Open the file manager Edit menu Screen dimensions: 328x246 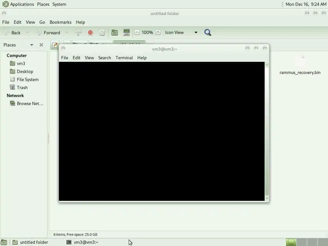[18, 22]
